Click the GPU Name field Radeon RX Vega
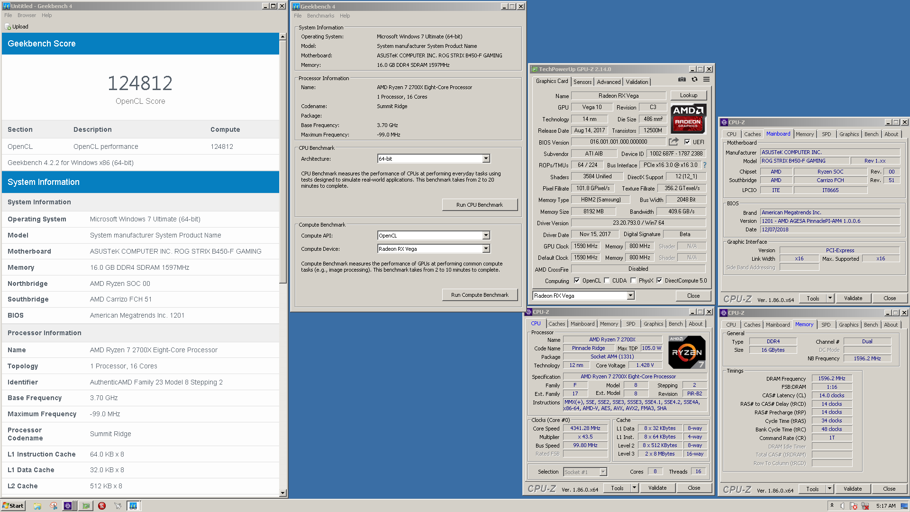910x512 pixels. 619,96
